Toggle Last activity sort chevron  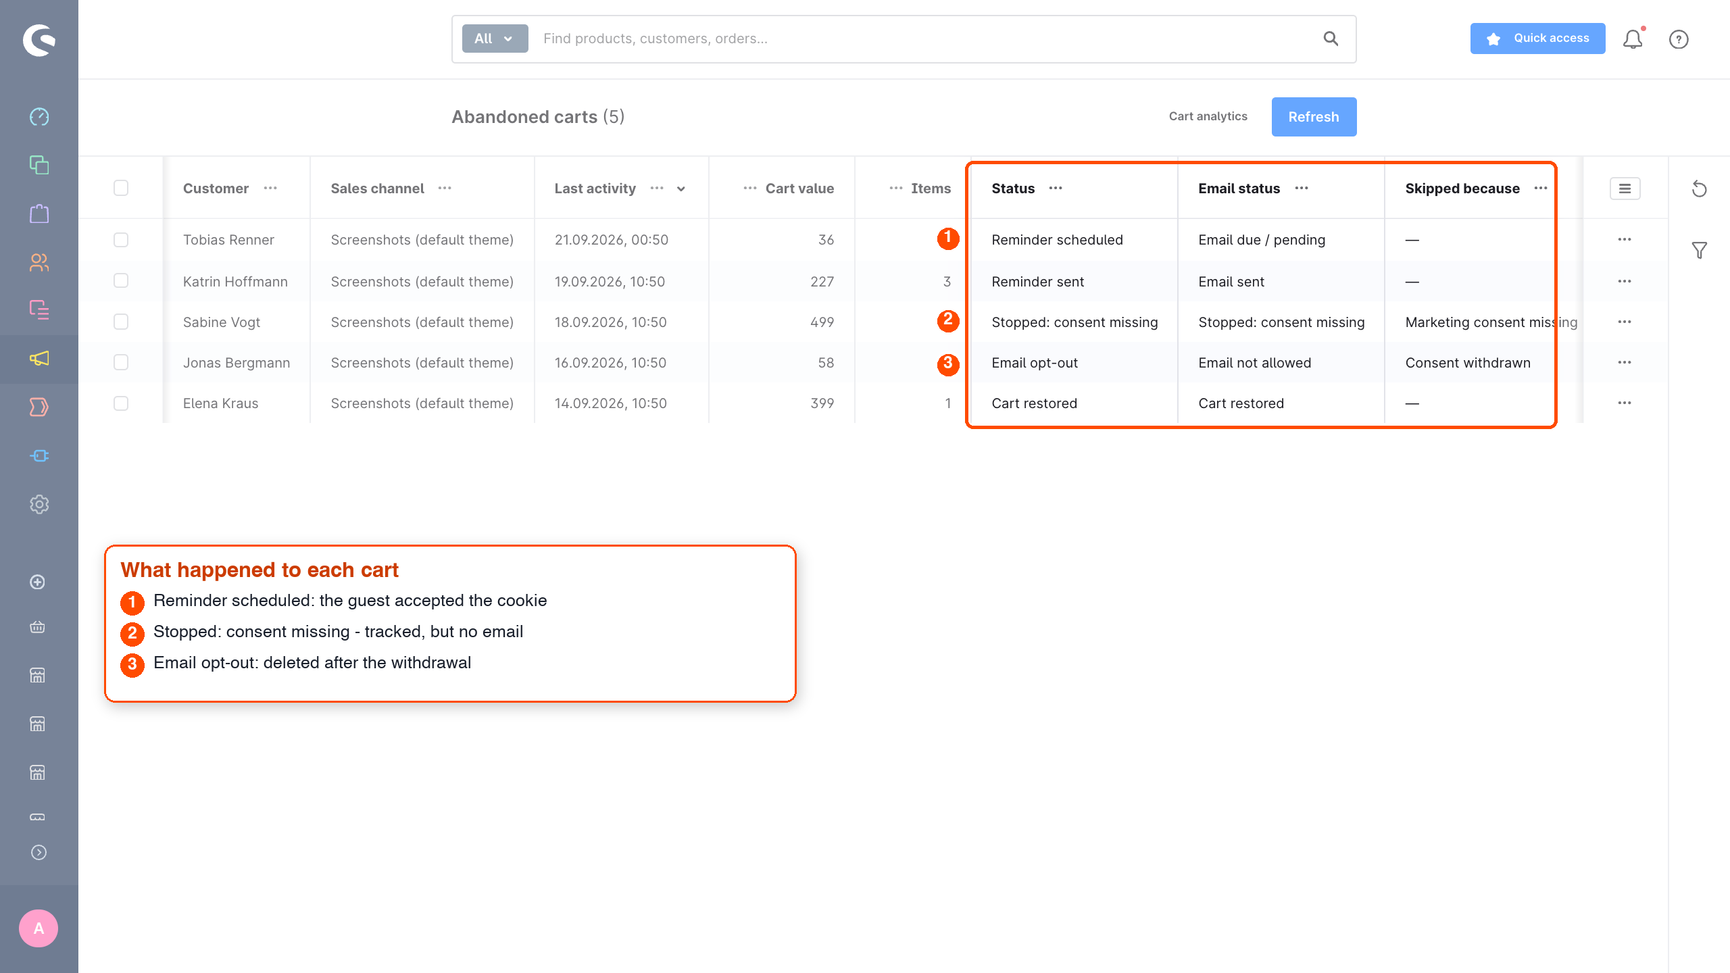681,189
